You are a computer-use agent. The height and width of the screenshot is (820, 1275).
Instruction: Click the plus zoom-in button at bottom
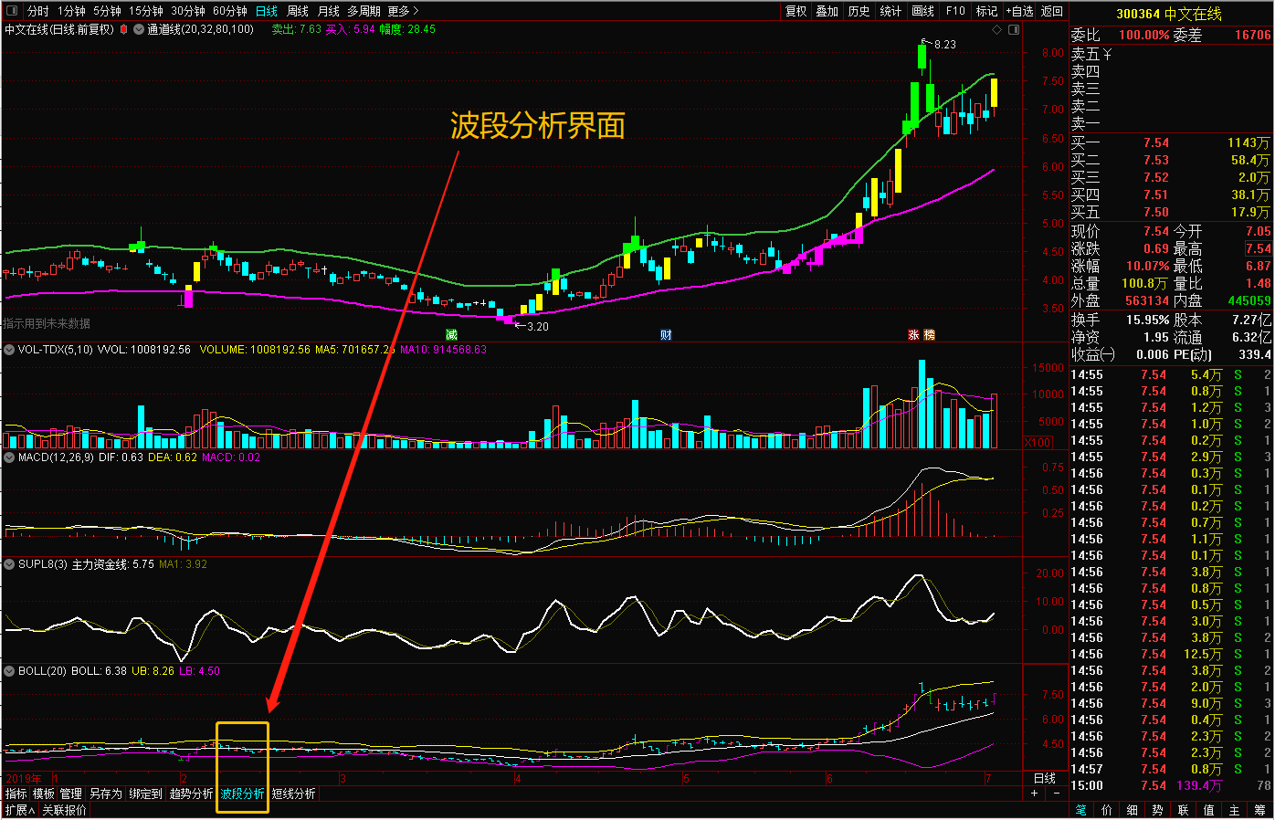[1035, 794]
